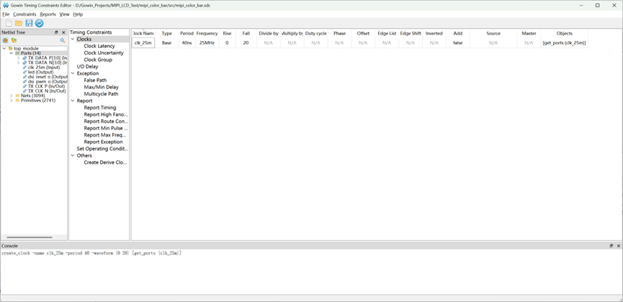Viewport: 623px width, 302px height.
Task: Open the Constraints menu
Action: click(24, 14)
